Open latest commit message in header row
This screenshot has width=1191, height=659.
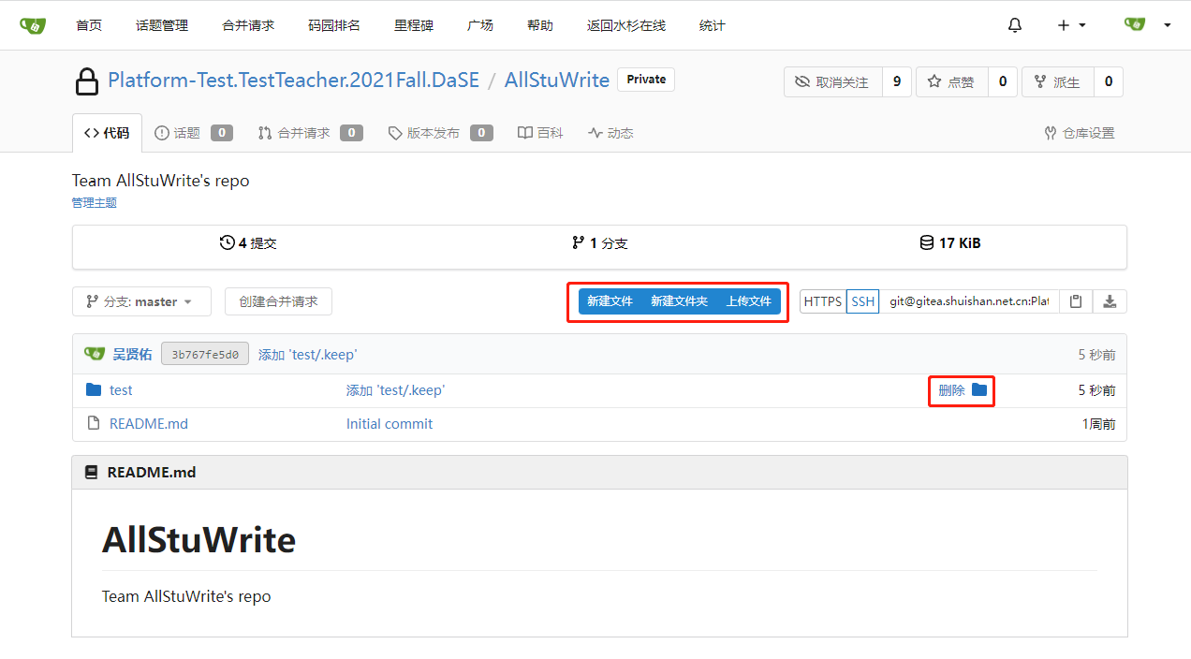pos(307,354)
